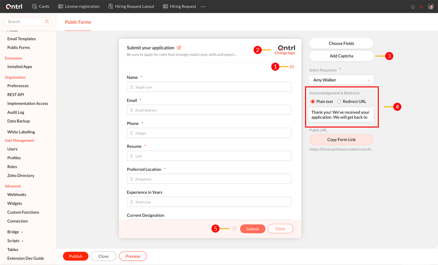Click Preferred Location drag handle
Viewport: 438px width, 265px height.
pos(131,179)
